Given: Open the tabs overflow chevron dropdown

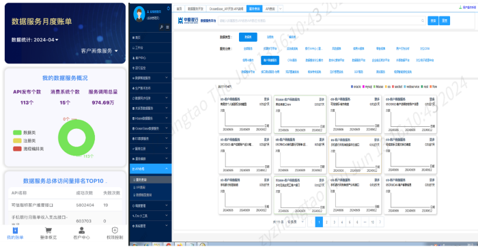Looking at the screenshot, I should pyautogui.click(x=280, y=9).
